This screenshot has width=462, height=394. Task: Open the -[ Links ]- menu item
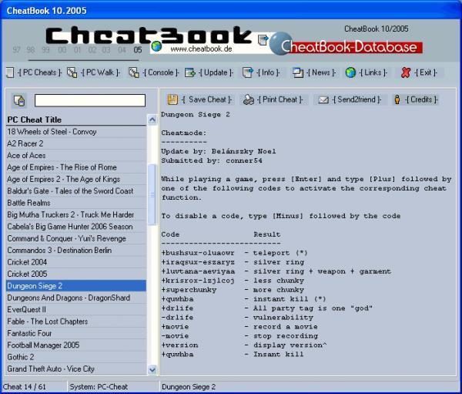coord(373,72)
